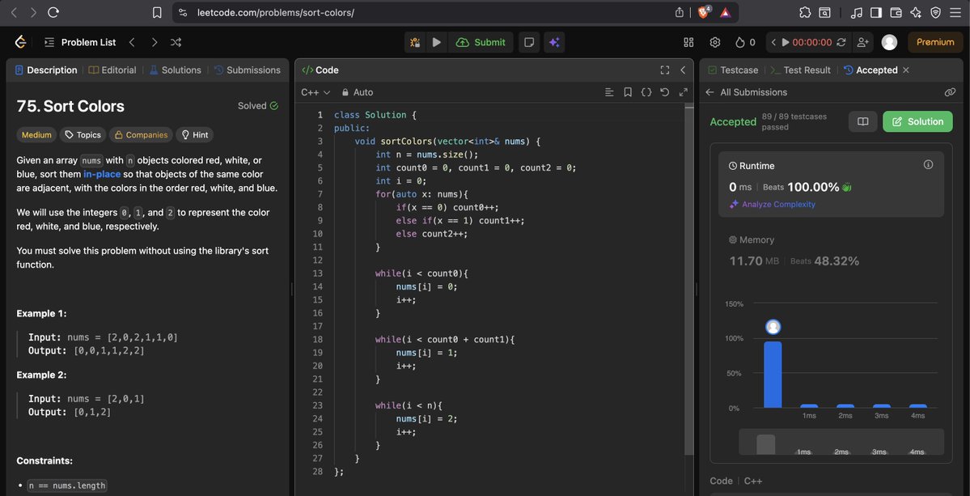
Task: Open the Testcase tab
Action: [x=733, y=70]
